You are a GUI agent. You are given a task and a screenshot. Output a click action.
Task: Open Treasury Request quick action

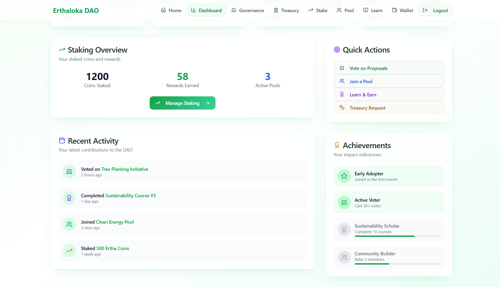(x=389, y=108)
